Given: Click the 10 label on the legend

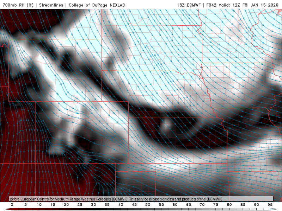Looking at the screenshot, I should pos(39,205).
